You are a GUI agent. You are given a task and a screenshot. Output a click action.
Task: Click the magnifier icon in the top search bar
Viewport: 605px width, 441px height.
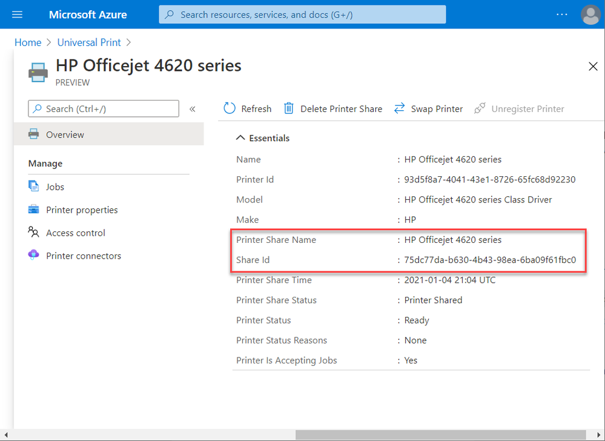point(169,15)
